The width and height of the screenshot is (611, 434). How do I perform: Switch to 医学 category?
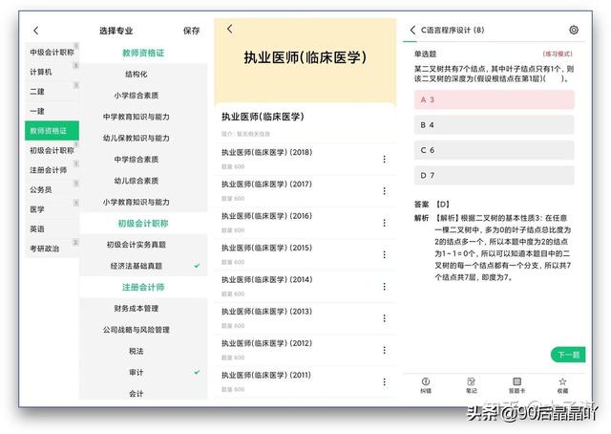[x=52, y=209]
